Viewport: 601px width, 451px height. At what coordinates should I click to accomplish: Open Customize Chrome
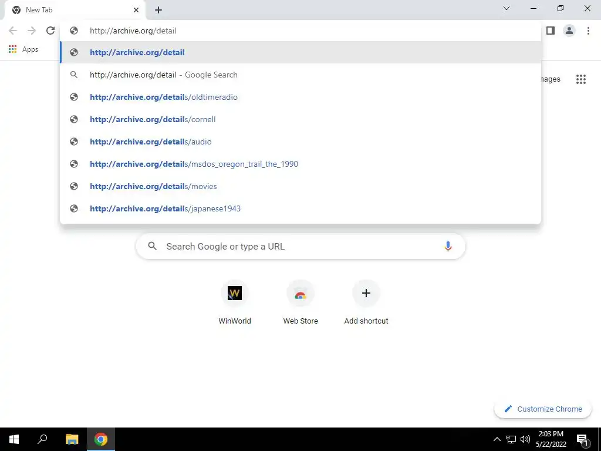click(x=543, y=409)
